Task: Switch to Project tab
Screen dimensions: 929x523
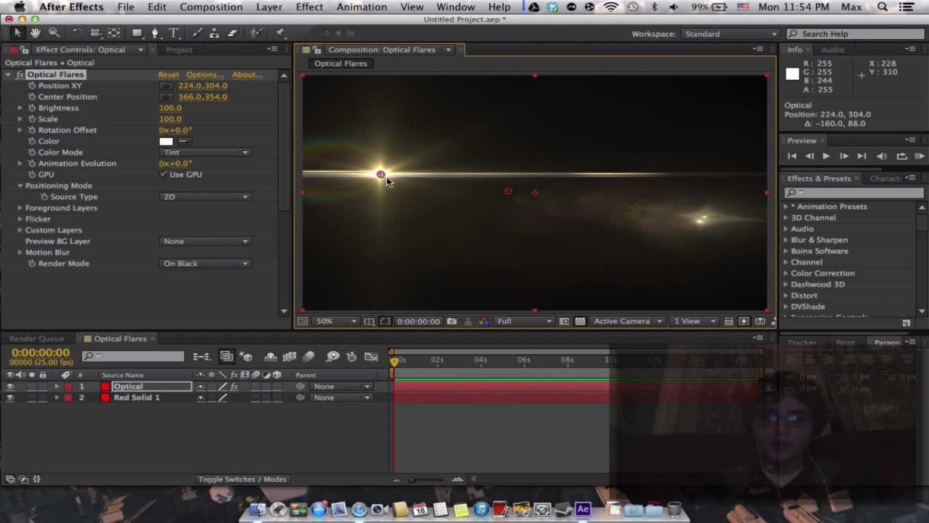Action: pyautogui.click(x=179, y=50)
